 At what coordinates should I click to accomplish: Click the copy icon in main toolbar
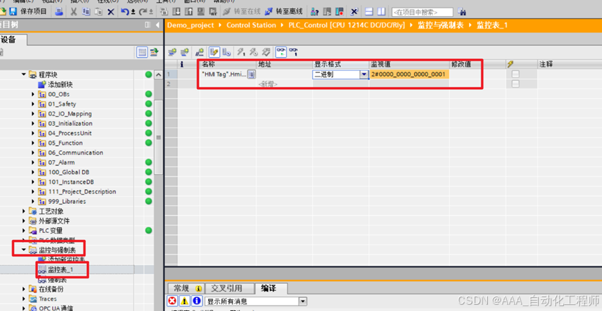point(86,12)
